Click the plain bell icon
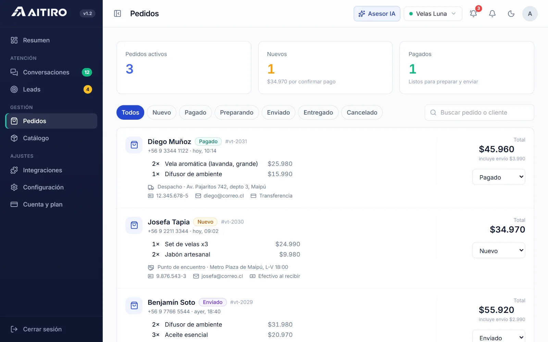Viewport: 548px width, 342px height. click(x=492, y=14)
